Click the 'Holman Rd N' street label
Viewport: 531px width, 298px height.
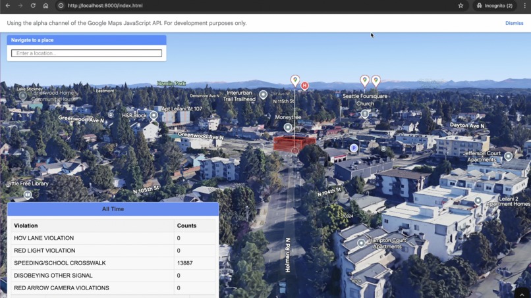[288, 255]
